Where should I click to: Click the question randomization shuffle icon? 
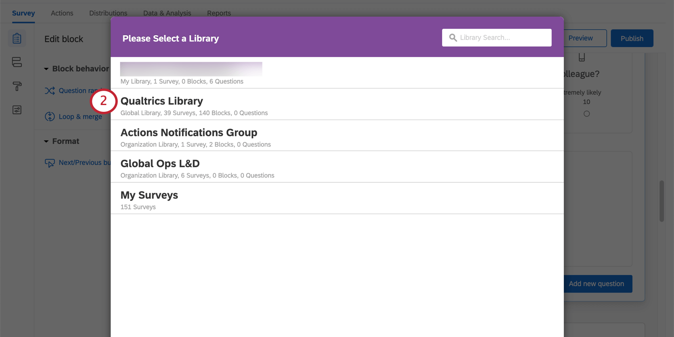pos(50,91)
